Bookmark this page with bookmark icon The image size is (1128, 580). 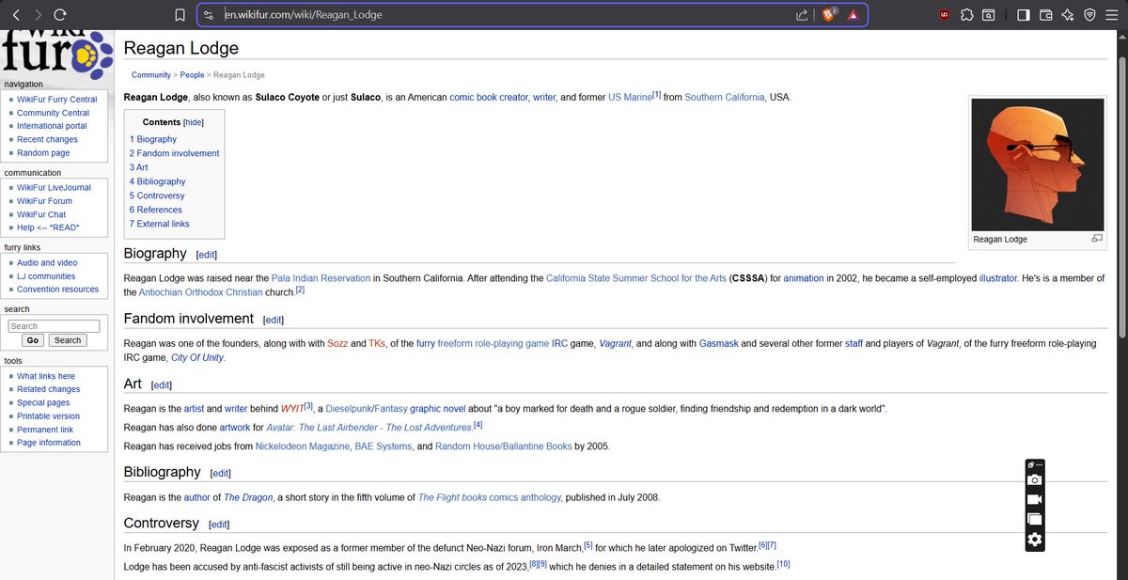[x=180, y=15]
